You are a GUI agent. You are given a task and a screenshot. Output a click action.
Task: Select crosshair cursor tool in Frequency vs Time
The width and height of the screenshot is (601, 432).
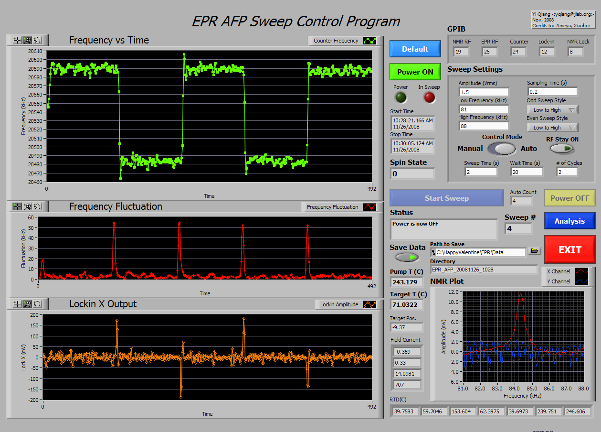click(17, 40)
